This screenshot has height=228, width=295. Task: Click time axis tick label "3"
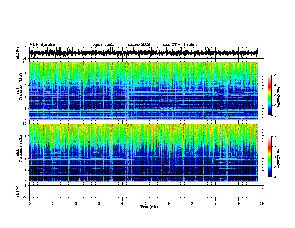[x=99, y=203]
